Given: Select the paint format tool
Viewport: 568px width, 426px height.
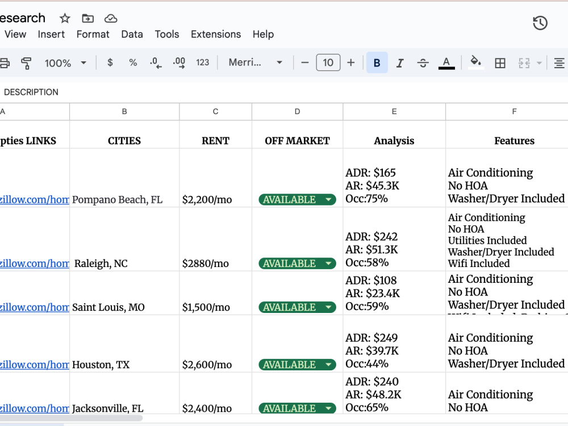Looking at the screenshot, I should click(26, 63).
